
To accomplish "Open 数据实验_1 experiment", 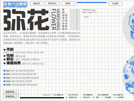I will (11, 92).
